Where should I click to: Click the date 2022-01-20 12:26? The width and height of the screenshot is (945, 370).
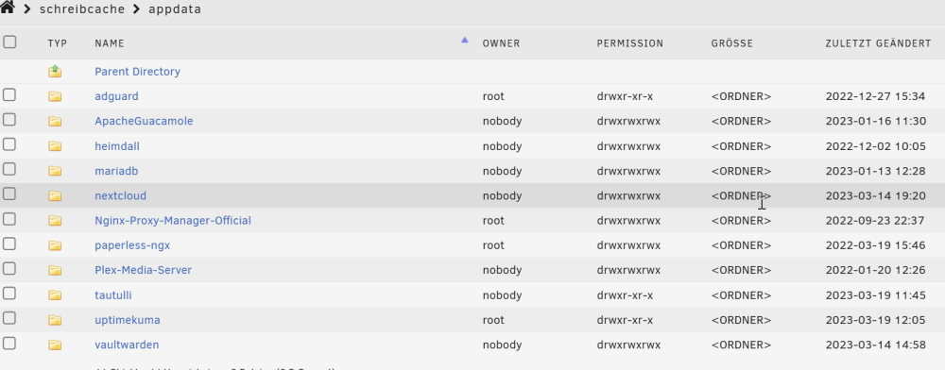click(876, 270)
